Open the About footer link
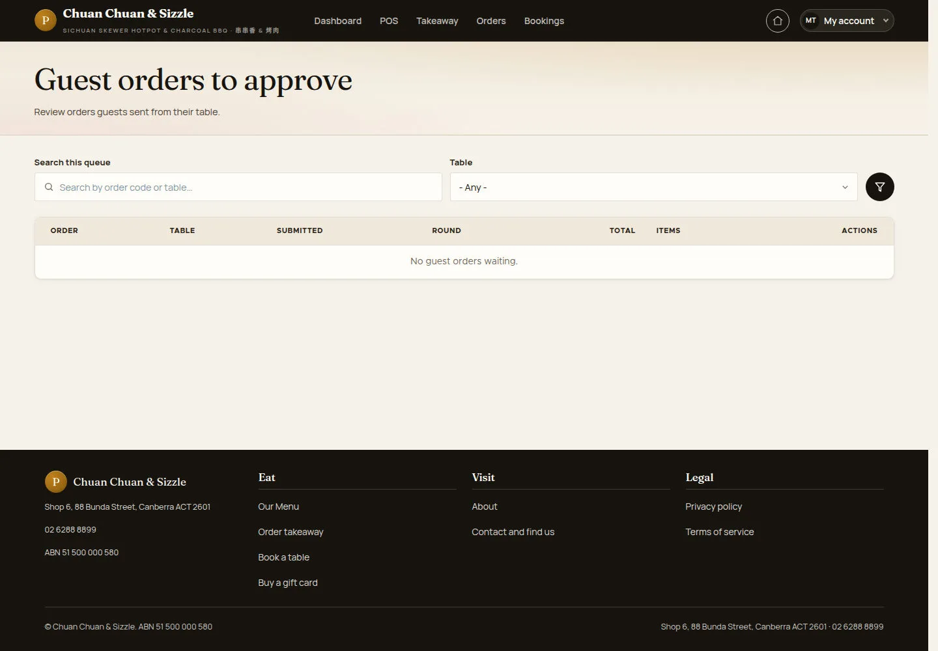 484,506
